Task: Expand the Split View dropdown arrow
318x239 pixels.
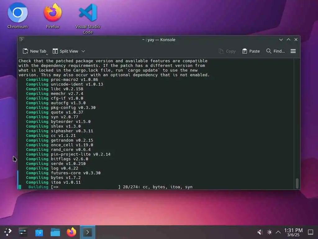Action: pos(83,51)
